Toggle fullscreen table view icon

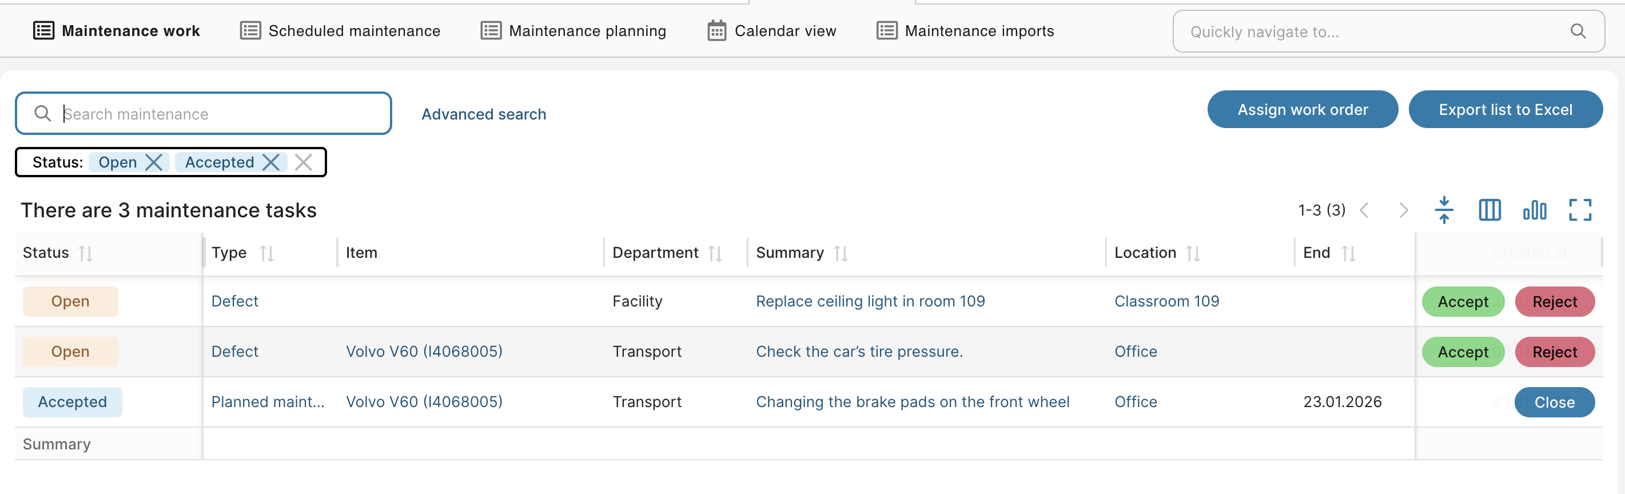pos(1580,210)
